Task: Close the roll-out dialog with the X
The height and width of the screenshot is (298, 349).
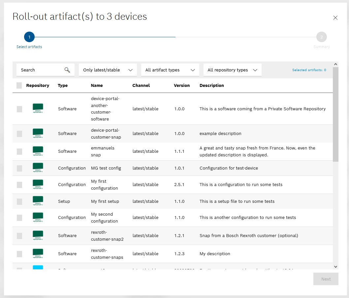Action: click(335, 18)
